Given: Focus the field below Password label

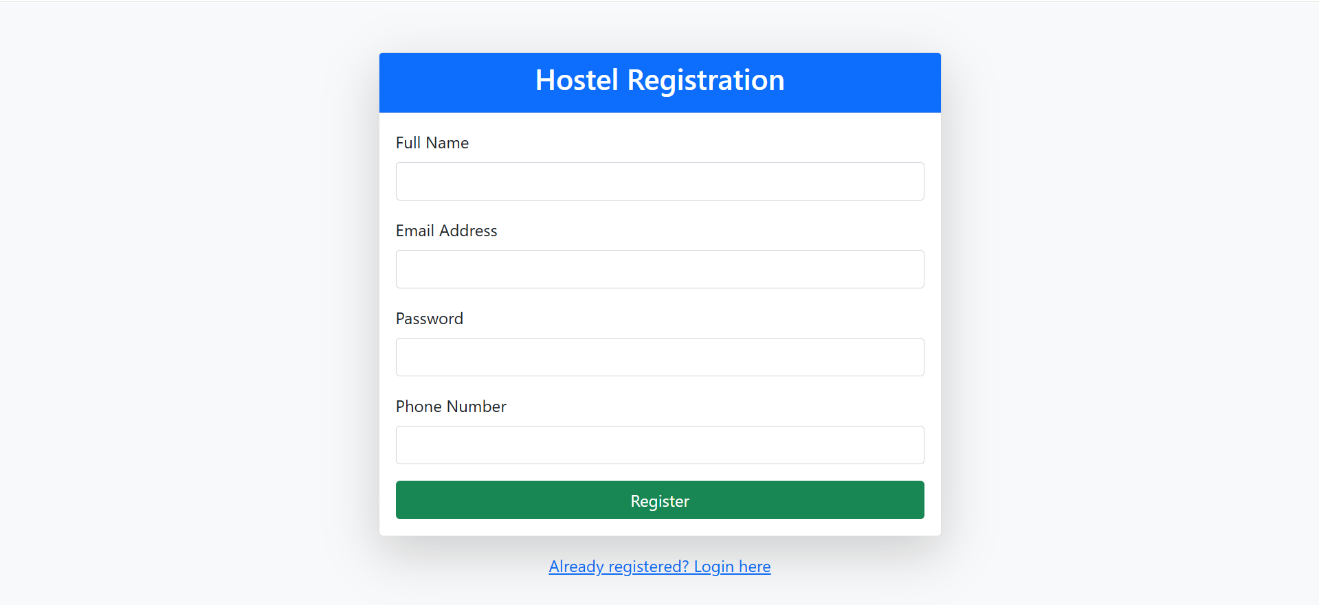Looking at the screenshot, I should 660,357.
